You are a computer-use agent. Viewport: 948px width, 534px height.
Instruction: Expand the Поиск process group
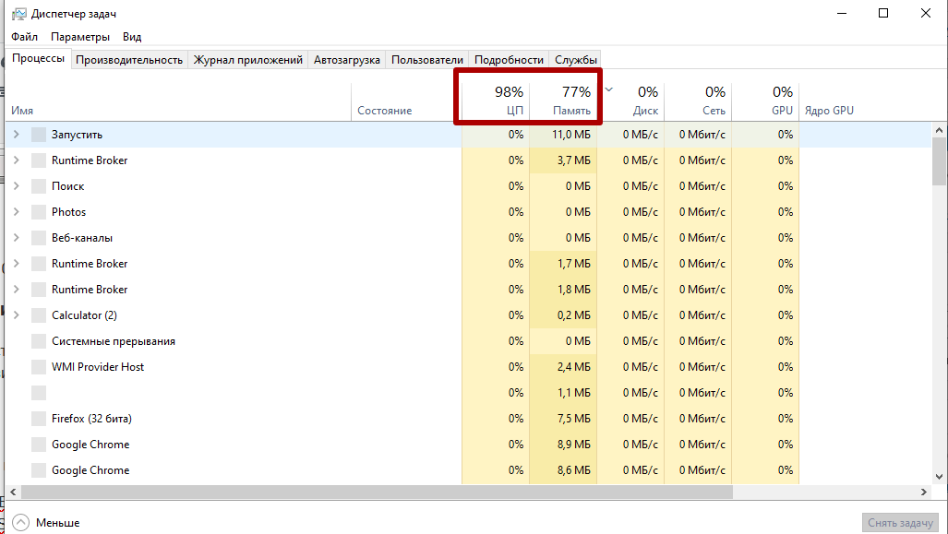click(x=16, y=186)
